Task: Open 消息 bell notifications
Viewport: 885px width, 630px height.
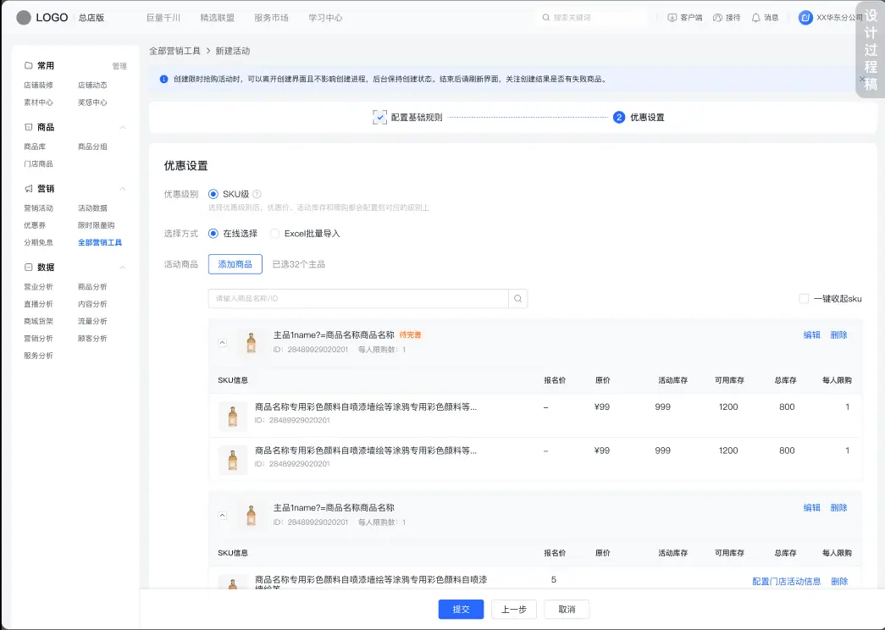Action: tap(755, 18)
